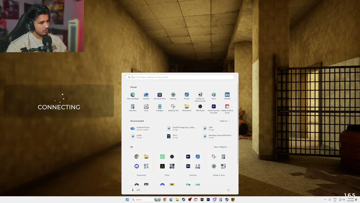Open Google Chrome from the taskbar
The width and height of the screenshot is (360, 203).
[165, 200]
